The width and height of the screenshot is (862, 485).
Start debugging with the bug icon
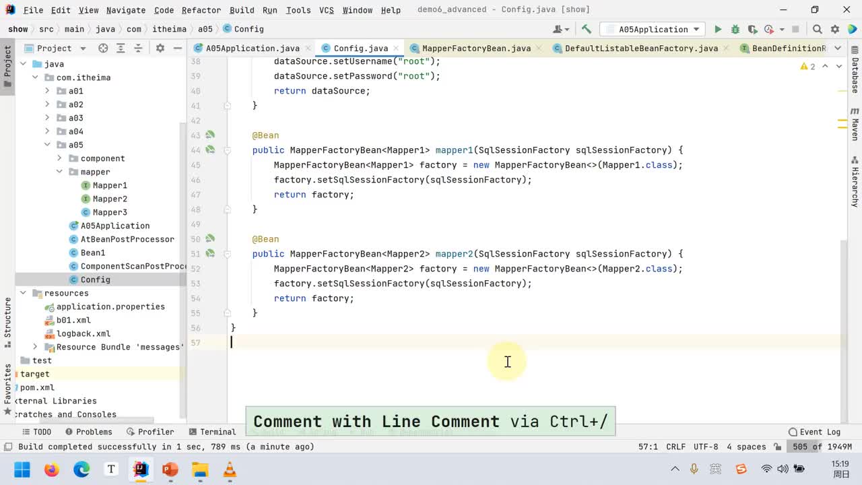pyautogui.click(x=735, y=29)
